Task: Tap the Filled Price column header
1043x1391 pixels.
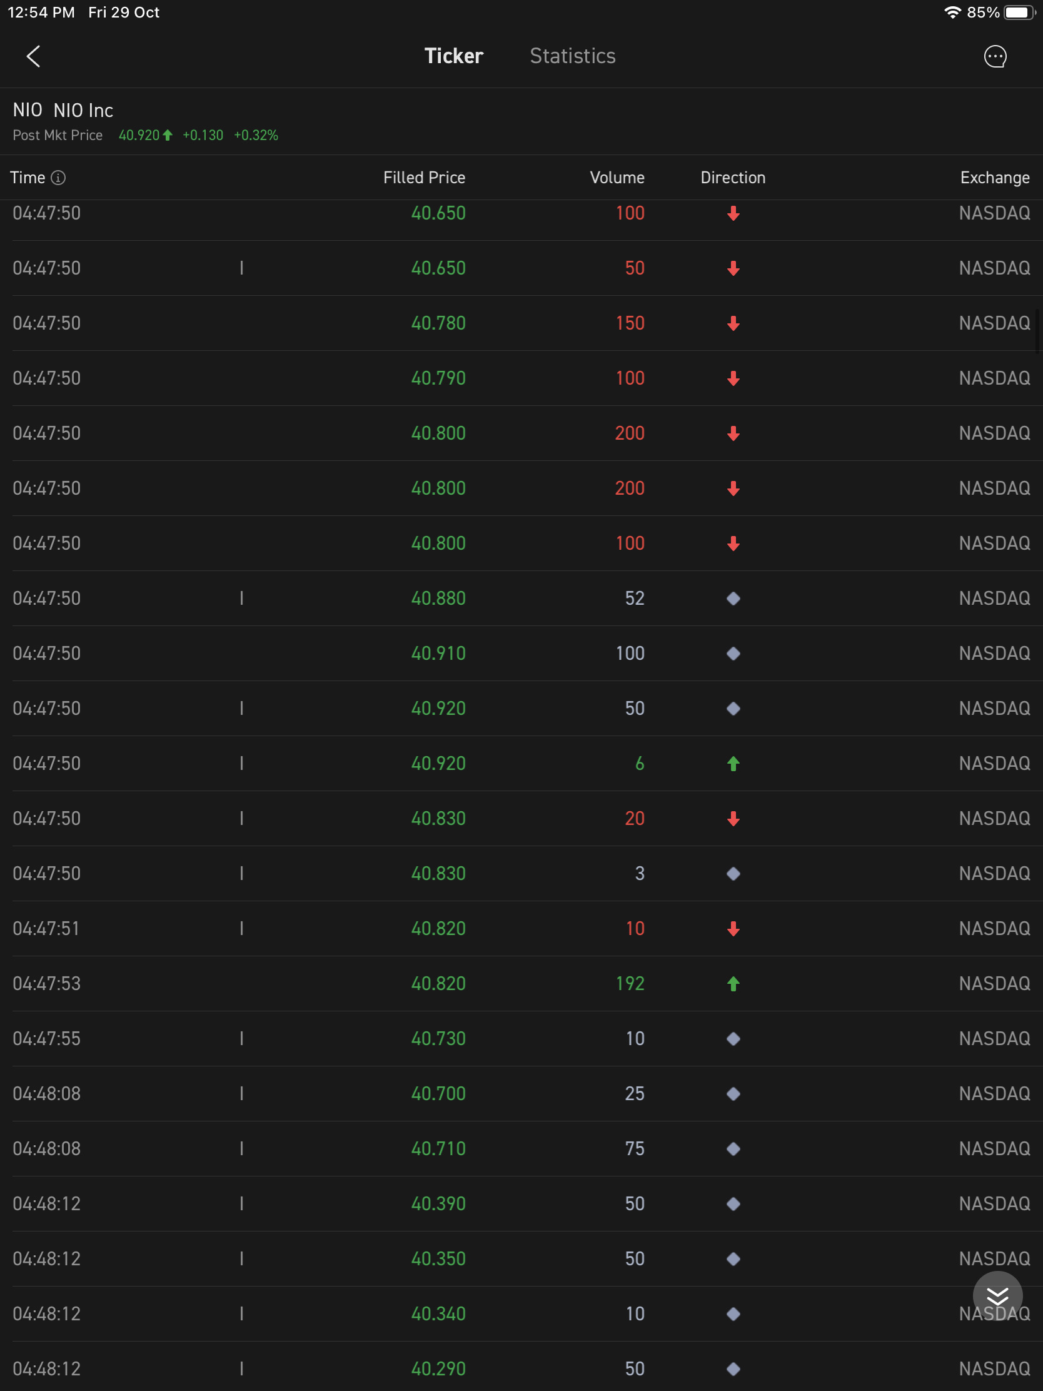Action: (425, 178)
